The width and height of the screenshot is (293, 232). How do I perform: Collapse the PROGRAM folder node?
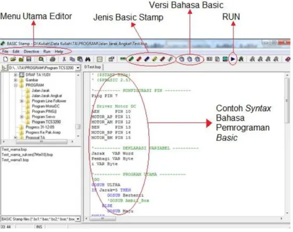pos(16,85)
